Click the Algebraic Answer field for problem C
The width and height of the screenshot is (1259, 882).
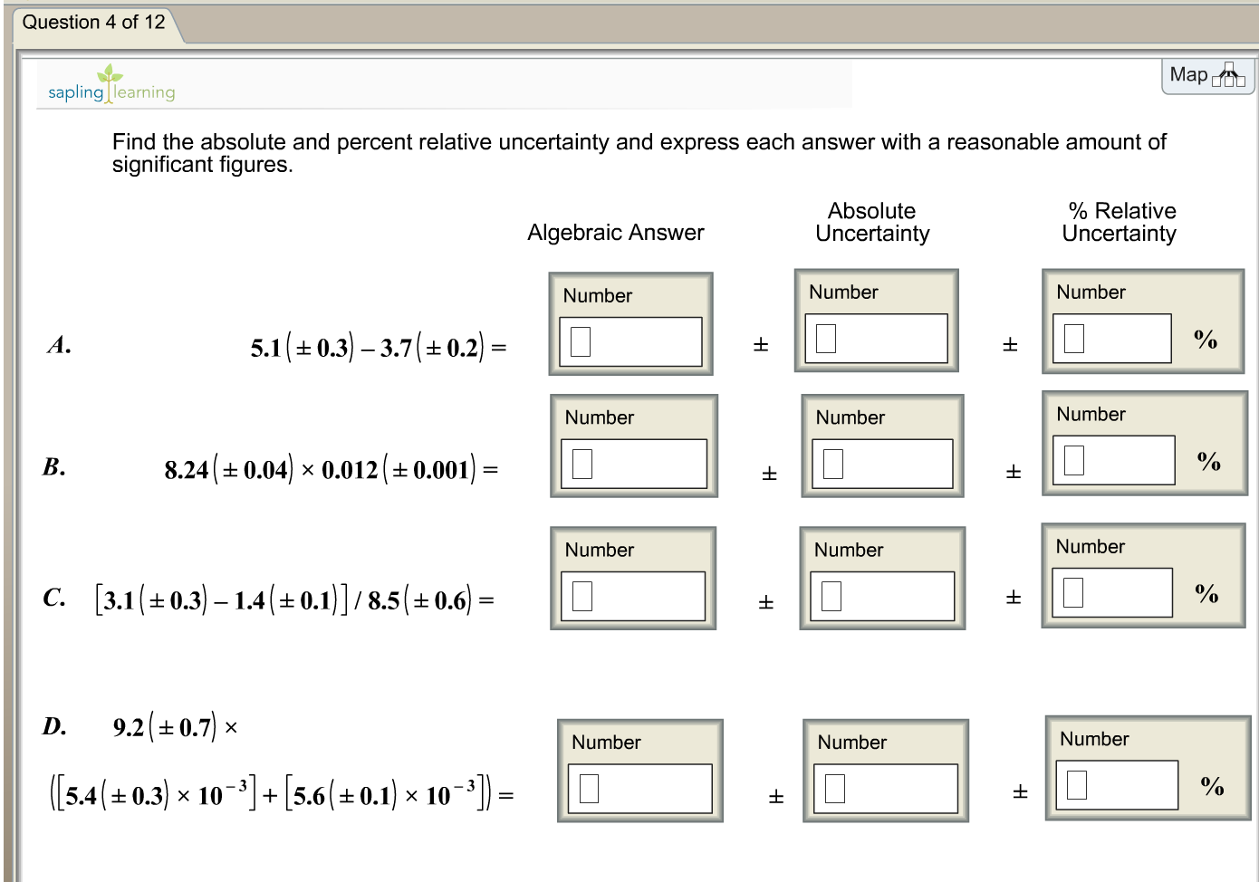coord(633,596)
